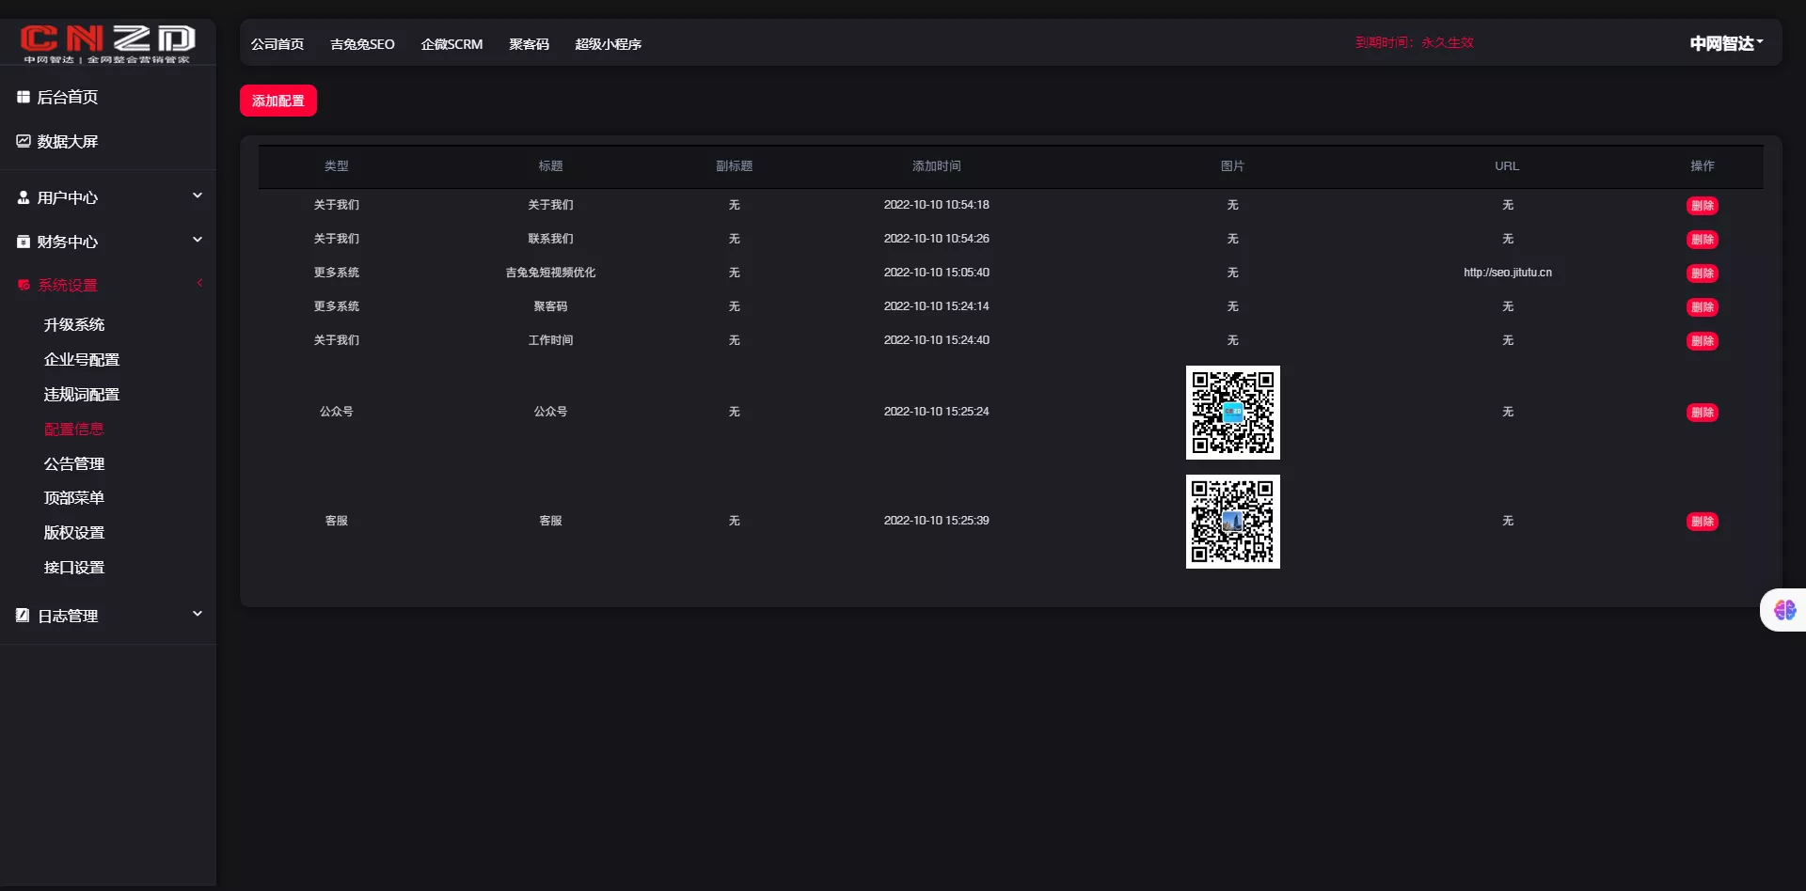Click the 数据大屏 screen icon
The width and height of the screenshot is (1806, 891).
(x=24, y=140)
